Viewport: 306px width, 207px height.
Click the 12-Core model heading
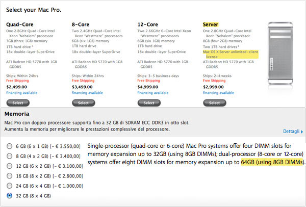(148, 24)
